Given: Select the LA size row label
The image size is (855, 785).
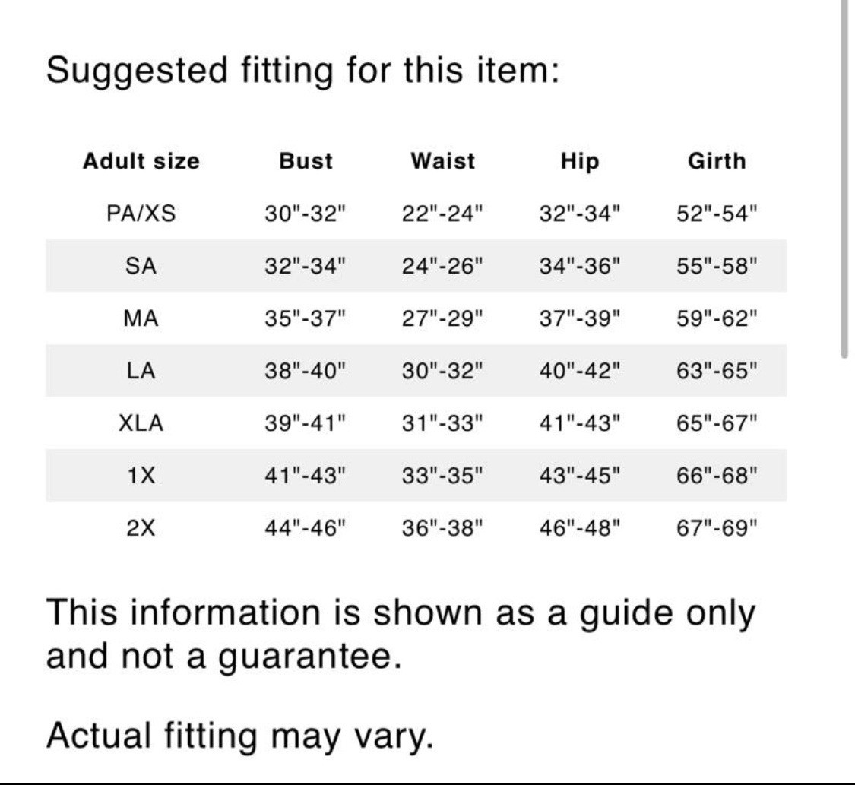Looking at the screenshot, I should pyautogui.click(x=141, y=372).
